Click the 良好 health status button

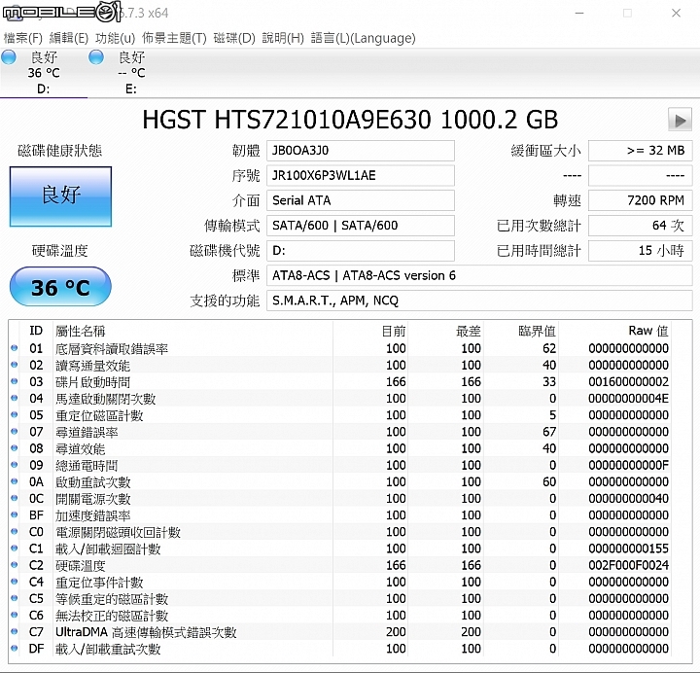pos(60,196)
